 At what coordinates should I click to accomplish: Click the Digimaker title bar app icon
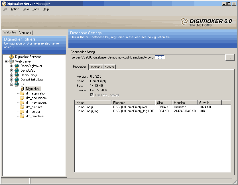pyautogui.click(x=4, y=4)
